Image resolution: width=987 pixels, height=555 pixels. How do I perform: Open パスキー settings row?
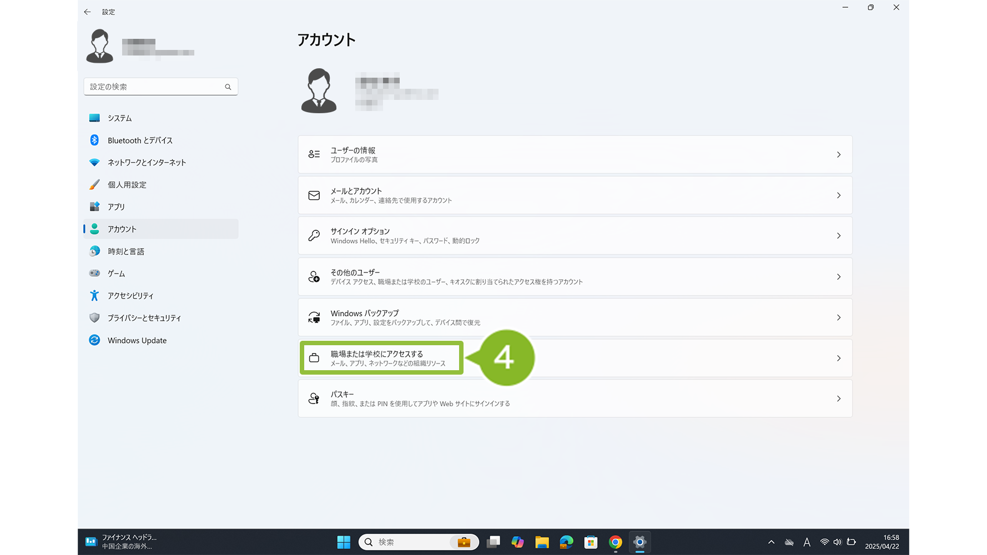(x=575, y=398)
